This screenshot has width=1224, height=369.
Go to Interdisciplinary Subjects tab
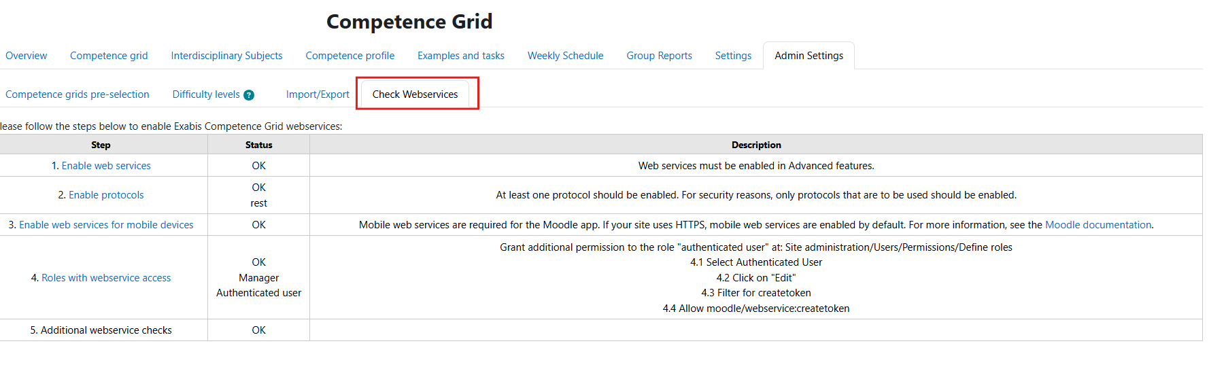226,56
